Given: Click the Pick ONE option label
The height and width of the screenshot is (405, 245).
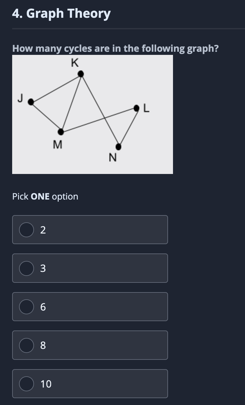Looking at the screenshot, I should click(x=45, y=196).
